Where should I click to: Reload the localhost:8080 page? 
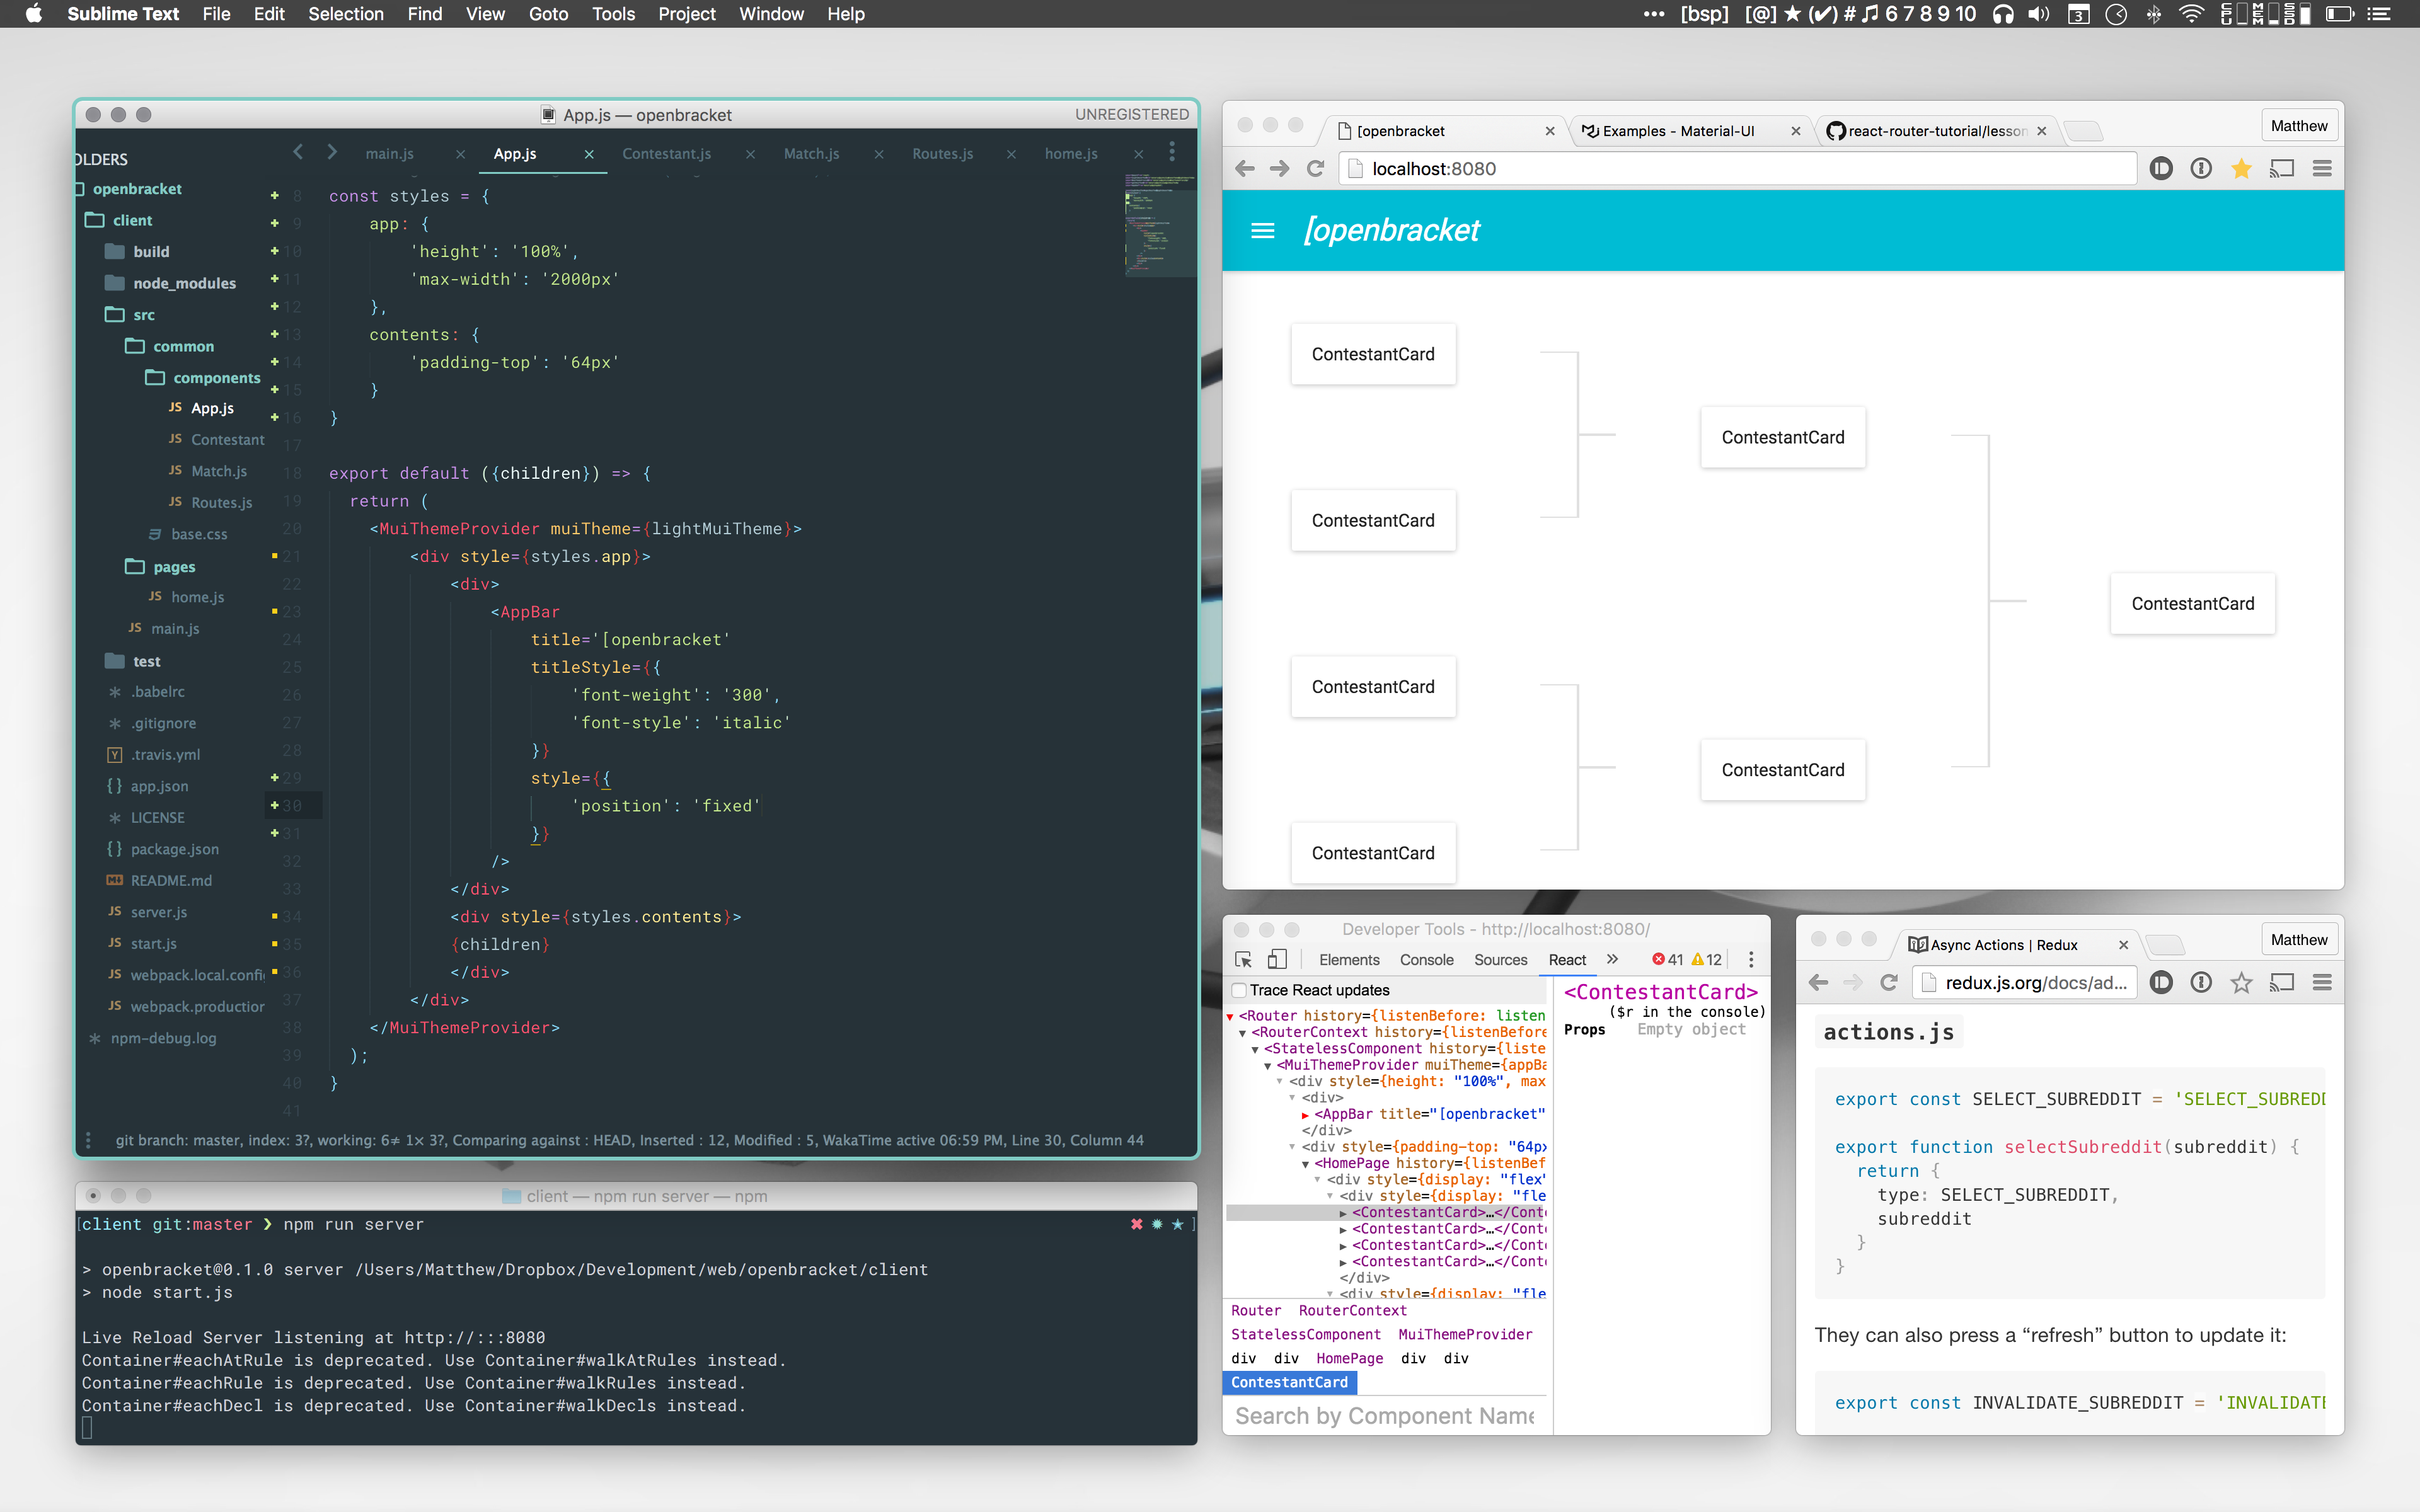tap(1315, 169)
